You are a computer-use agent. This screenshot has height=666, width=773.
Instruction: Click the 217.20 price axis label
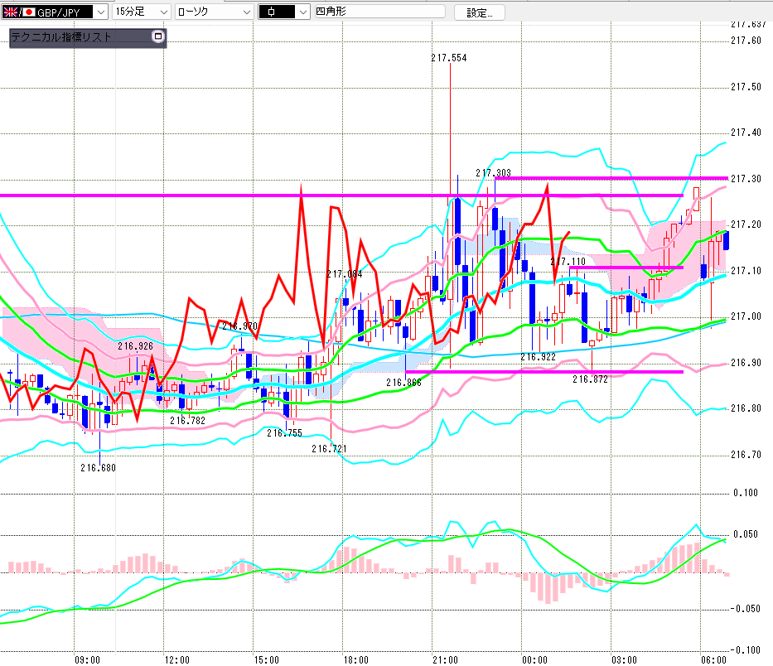tap(746, 224)
